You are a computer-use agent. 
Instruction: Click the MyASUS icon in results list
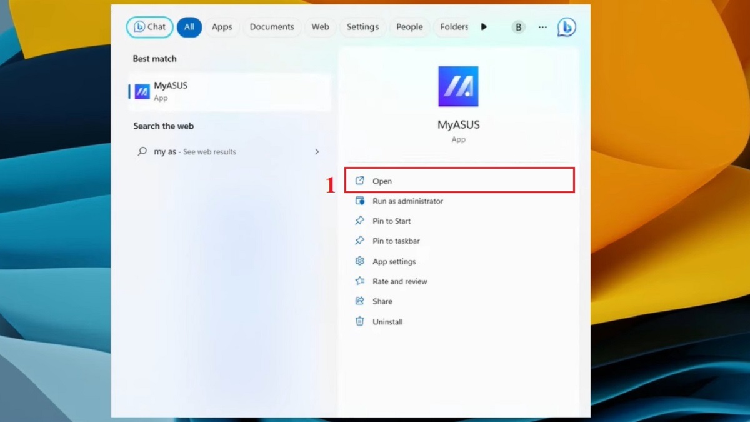142,92
